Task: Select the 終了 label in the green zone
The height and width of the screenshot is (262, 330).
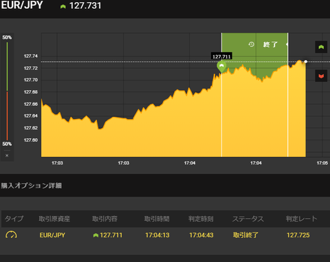Action: tap(270, 44)
